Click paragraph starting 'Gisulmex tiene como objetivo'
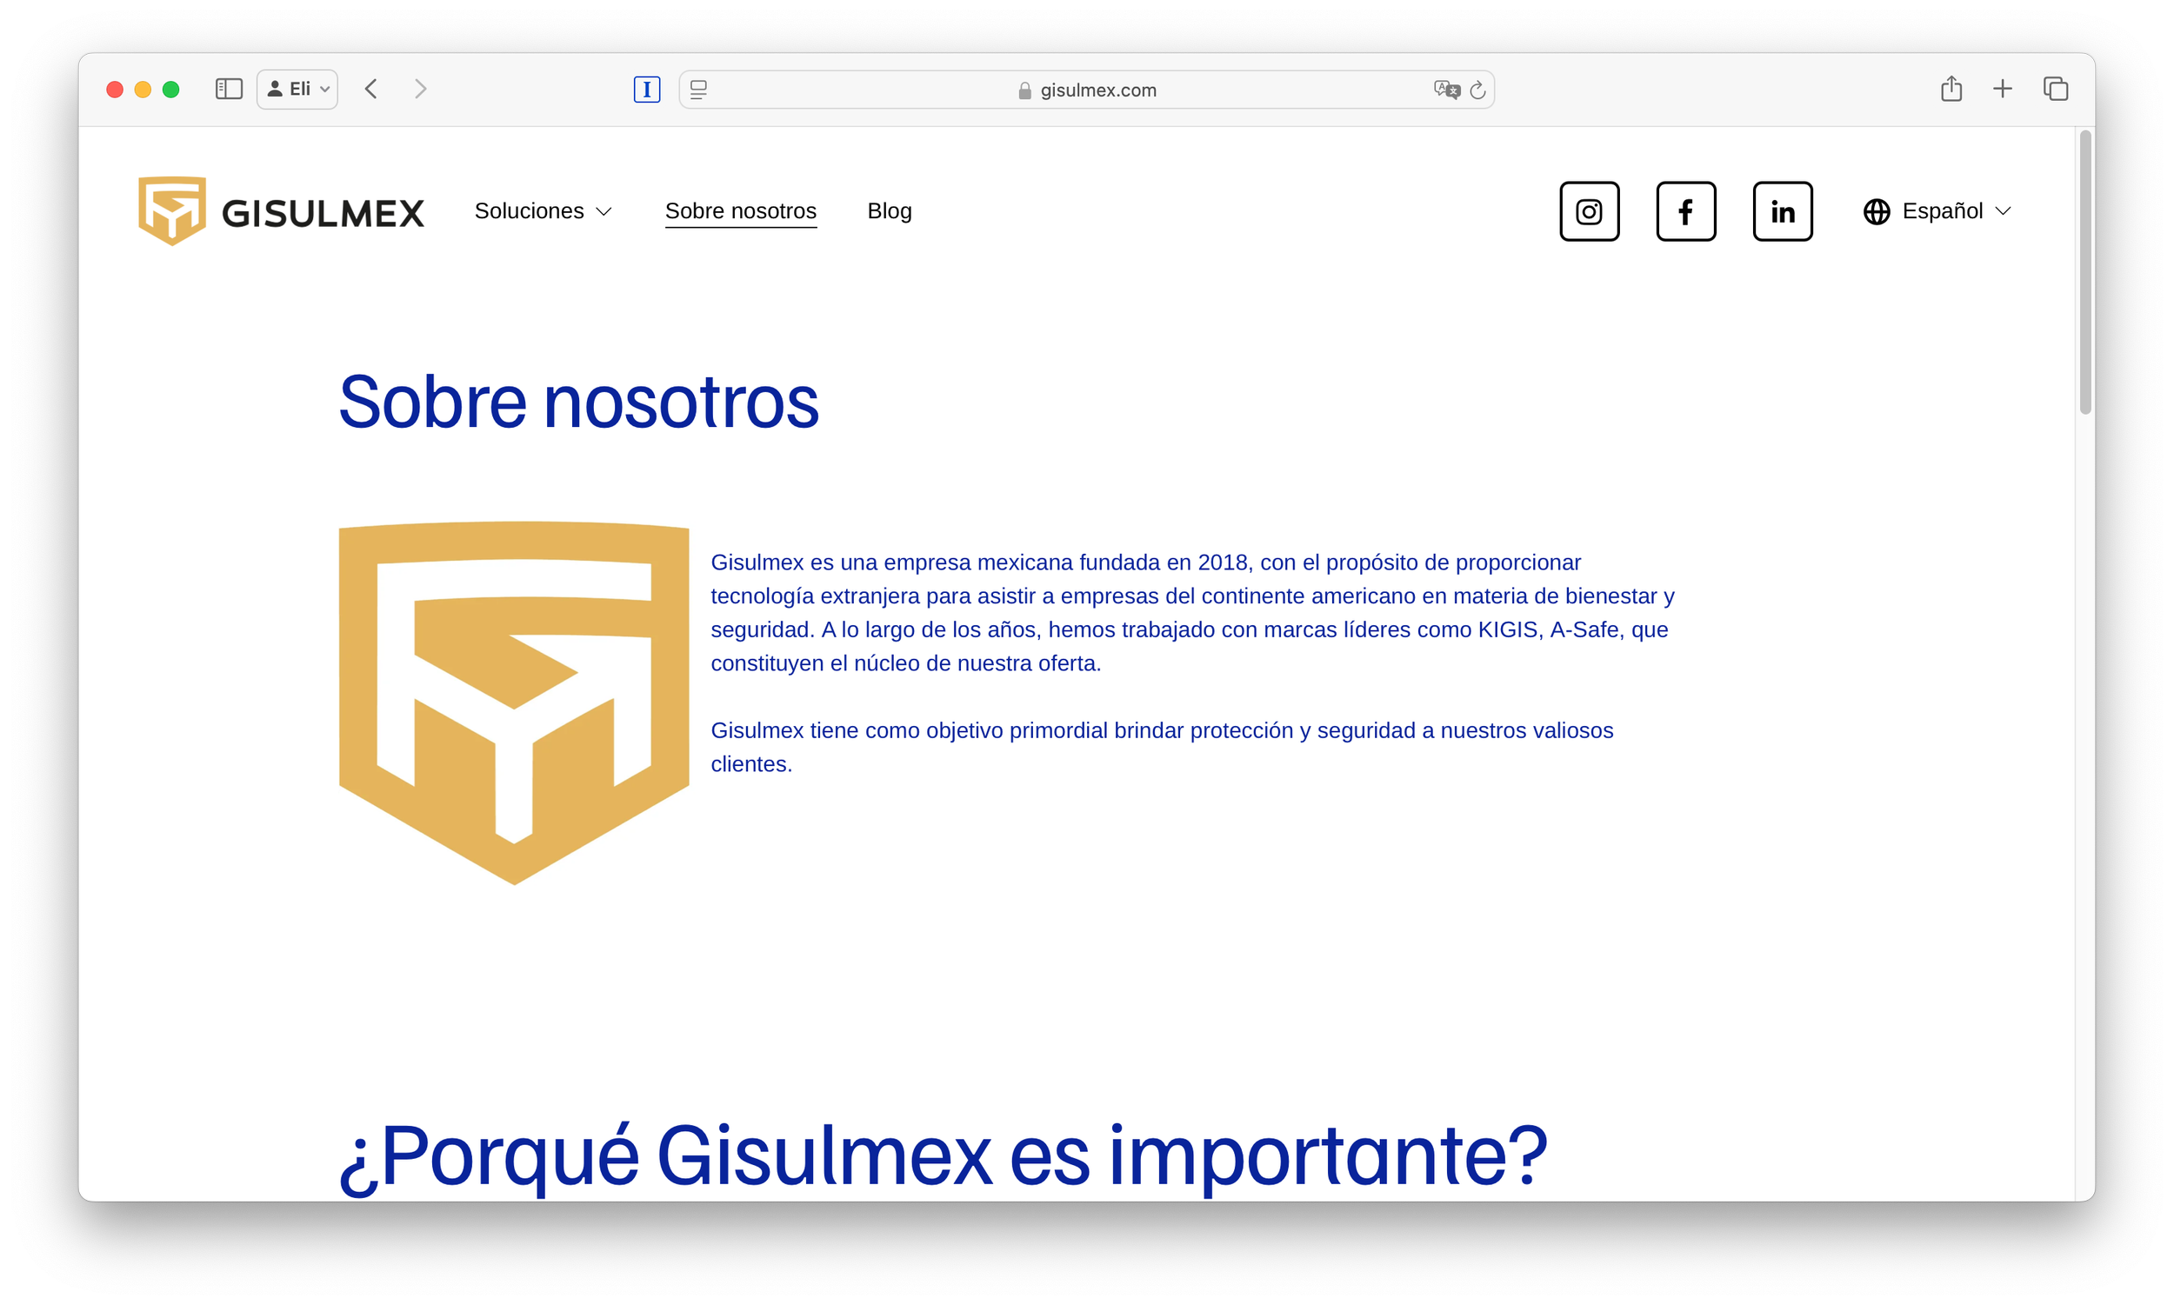This screenshot has height=1305, width=2174. (1162, 747)
